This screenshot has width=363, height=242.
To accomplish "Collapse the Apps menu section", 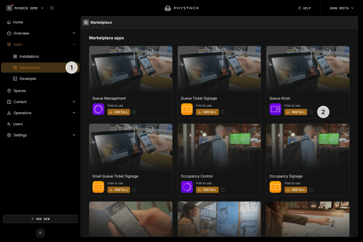I will 74,44.
